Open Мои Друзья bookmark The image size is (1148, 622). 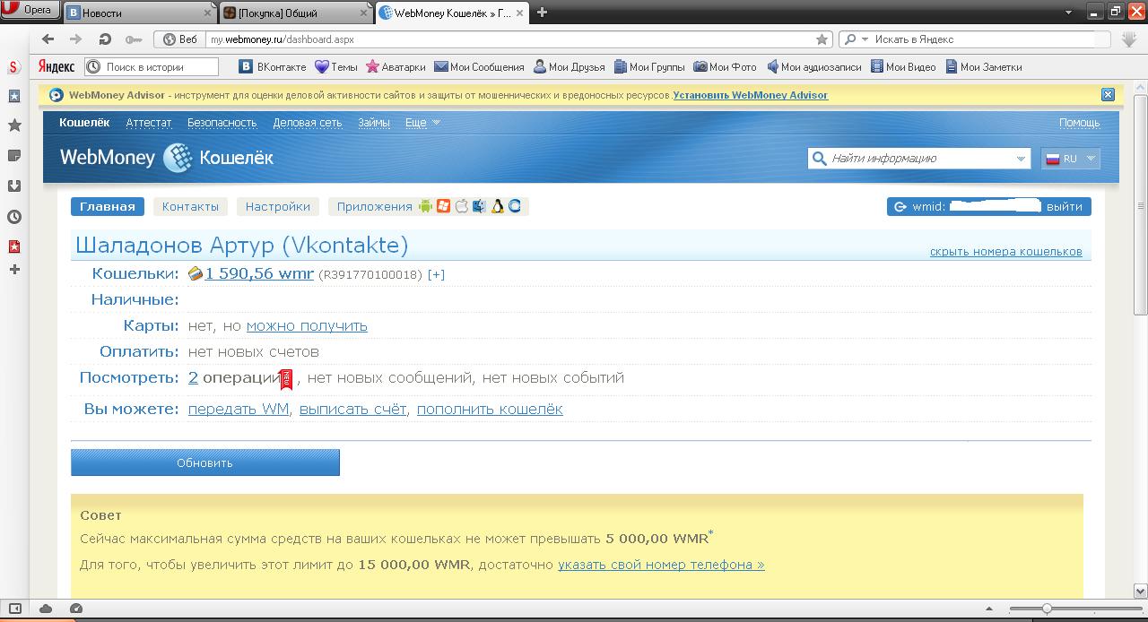[570, 67]
